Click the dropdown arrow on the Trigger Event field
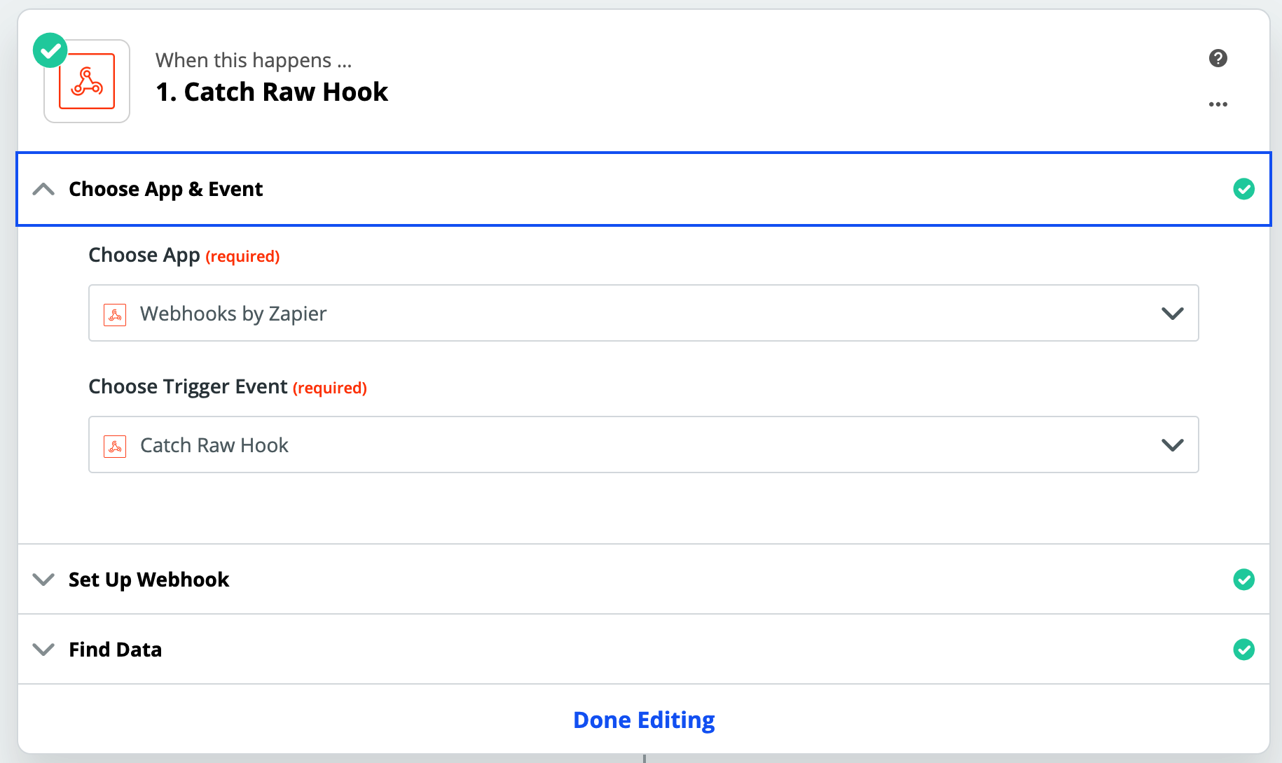Viewport: 1282px width, 763px height. 1173,445
